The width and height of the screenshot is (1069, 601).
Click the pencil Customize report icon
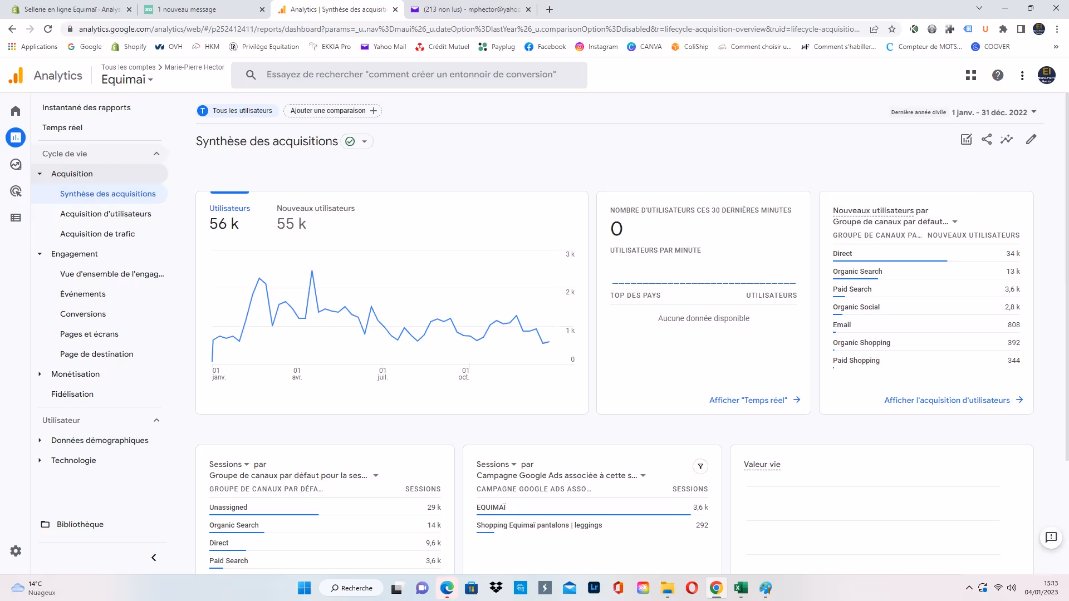click(1031, 140)
